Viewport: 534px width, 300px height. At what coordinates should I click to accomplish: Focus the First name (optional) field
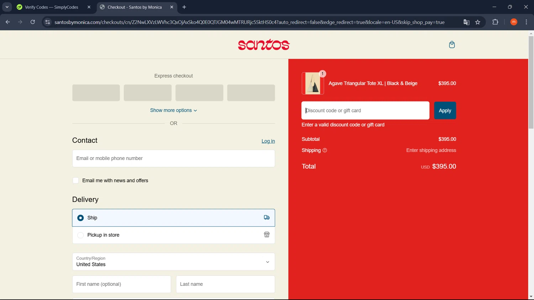click(121, 284)
